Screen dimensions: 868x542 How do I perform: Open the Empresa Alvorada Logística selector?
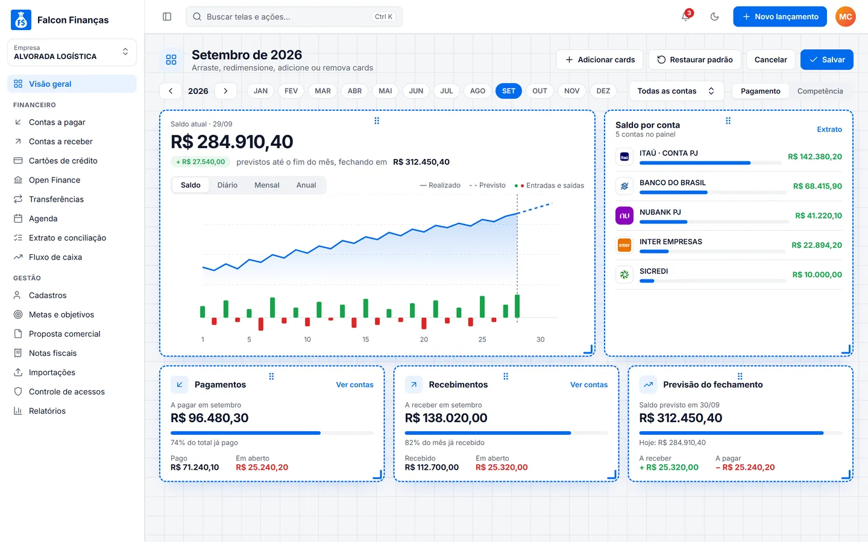pyautogui.click(x=72, y=52)
